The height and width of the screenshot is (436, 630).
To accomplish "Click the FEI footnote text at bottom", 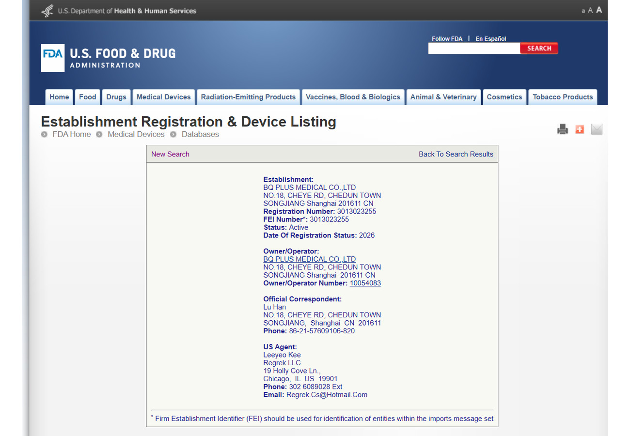I will point(322,419).
